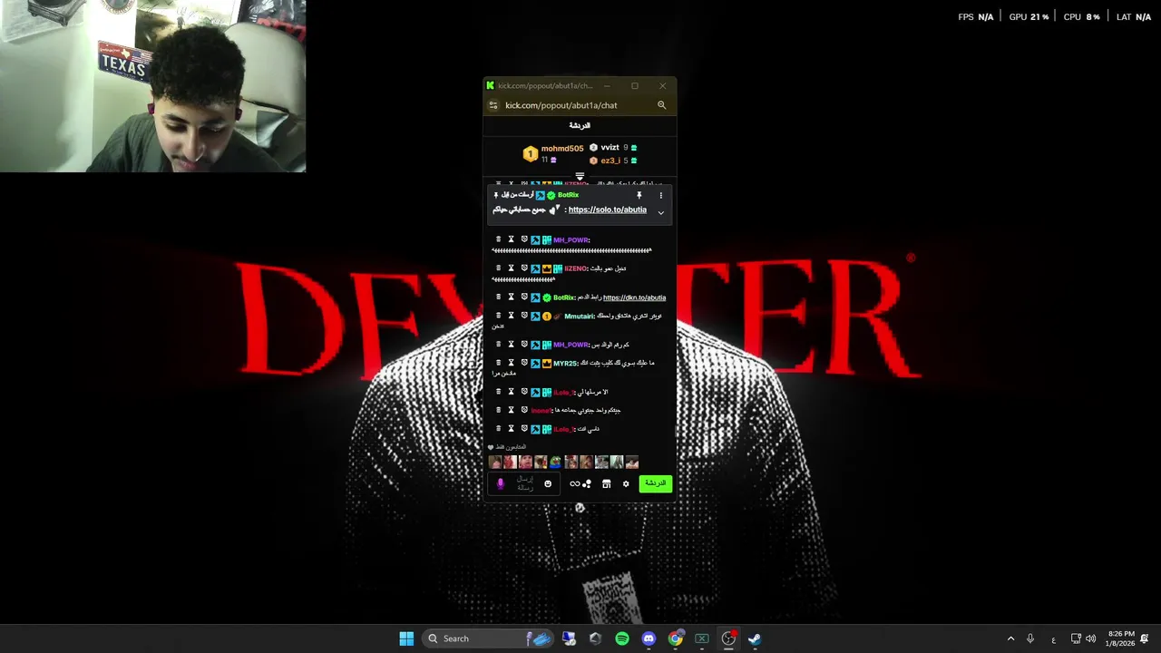Click the message input field
The width and height of the screenshot is (1161, 653).
click(525, 483)
